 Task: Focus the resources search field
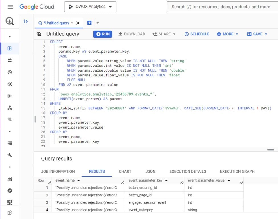click(222, 7)
